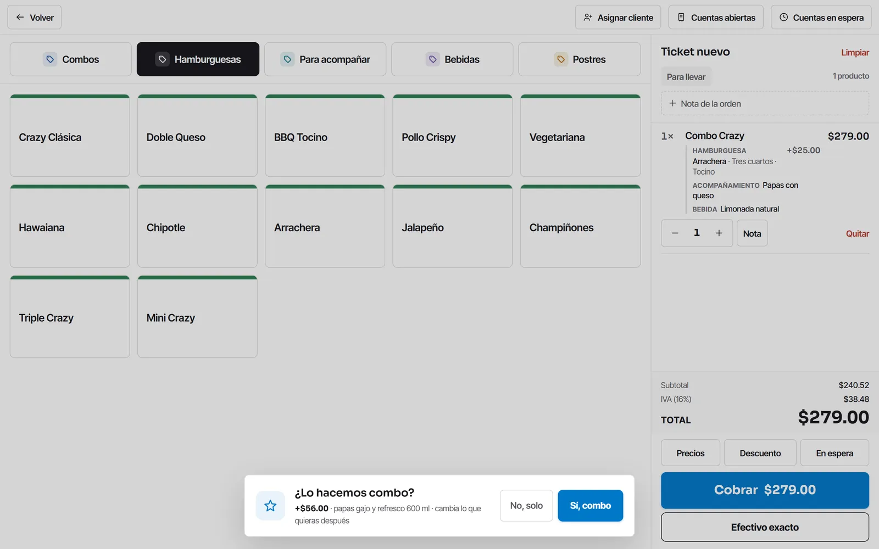
Task: Click the star icon in the combo prompt
Action: point(270,506)
